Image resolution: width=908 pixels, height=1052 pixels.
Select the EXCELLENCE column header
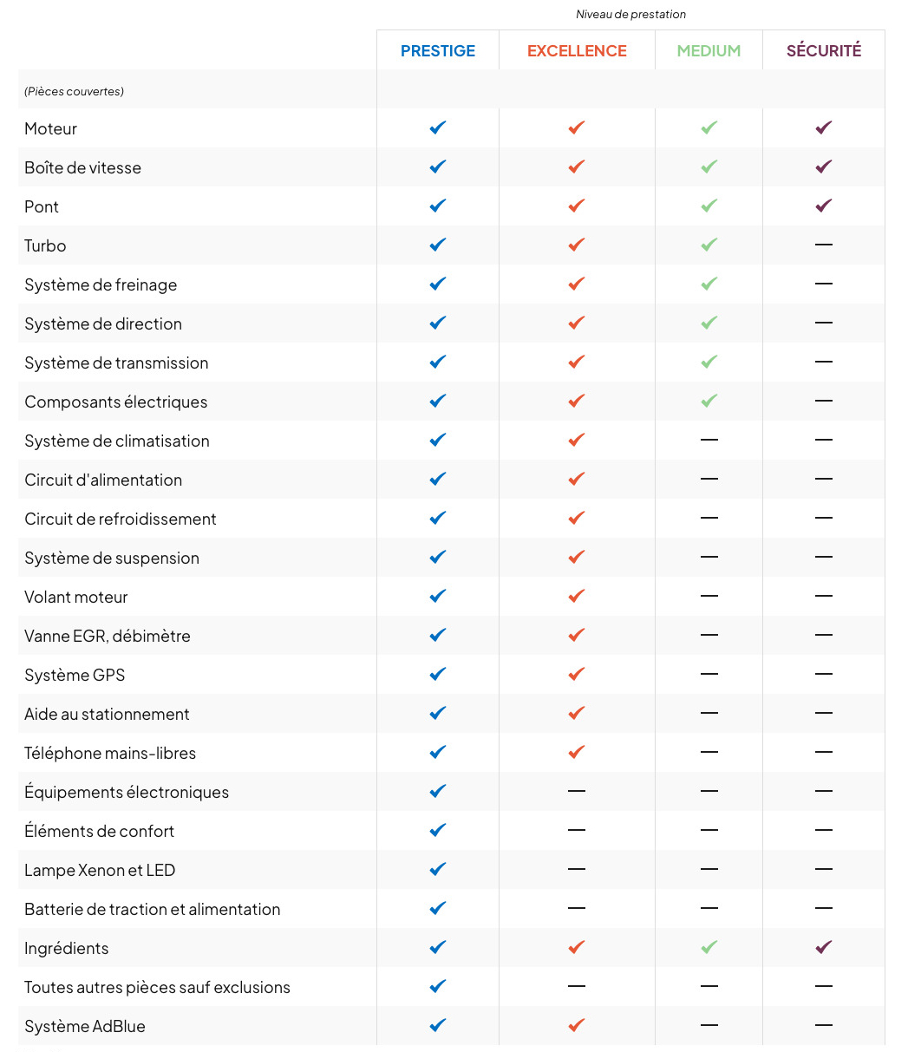click(577, 50)
